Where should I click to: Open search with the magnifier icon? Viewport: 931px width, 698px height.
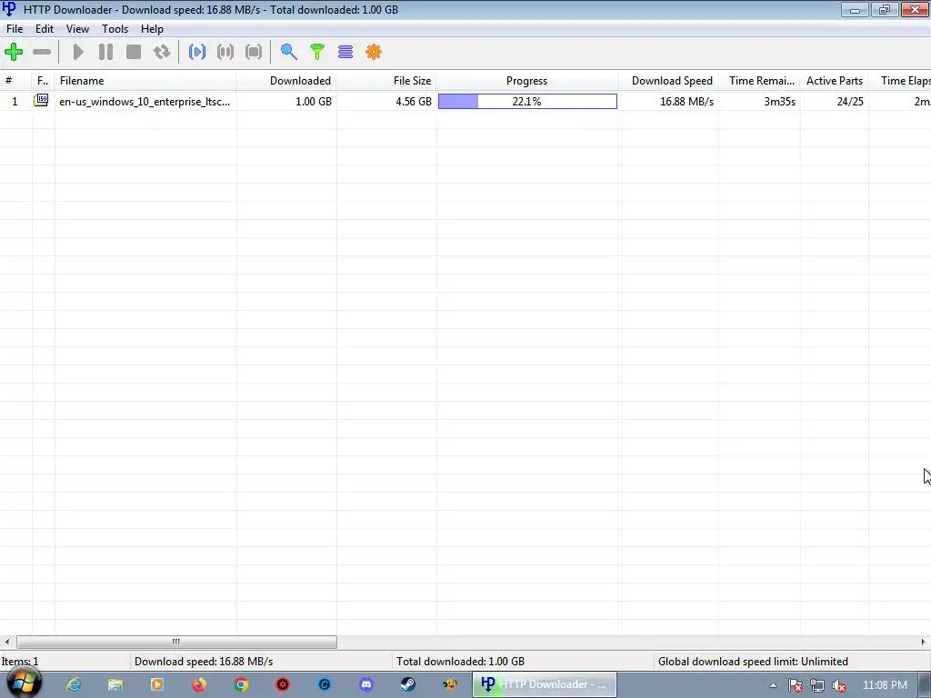click(288, 52)
